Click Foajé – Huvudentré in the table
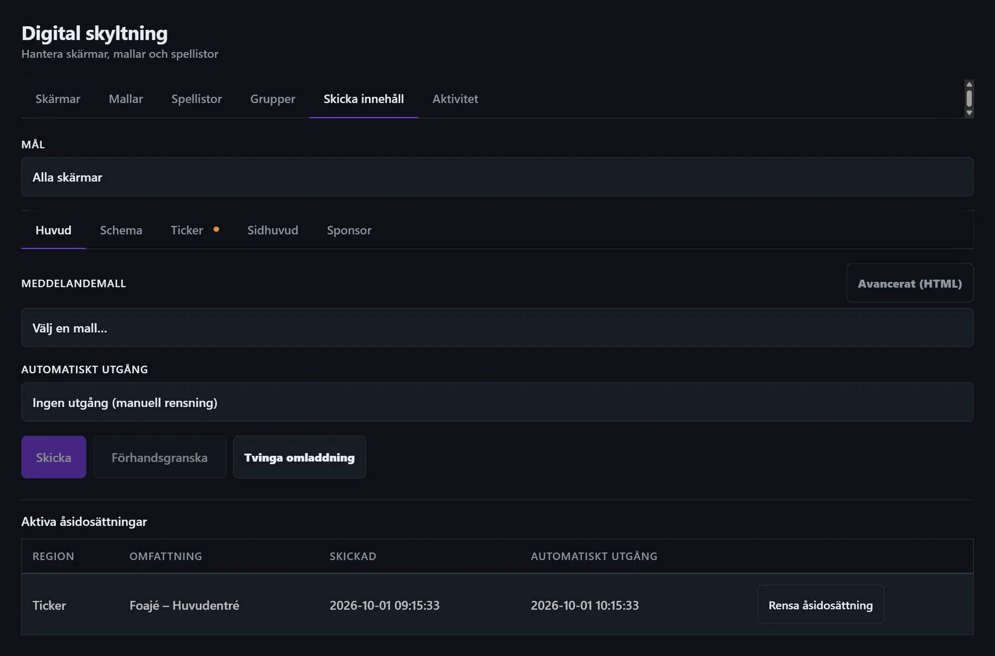This screenshot has width=995, height=656. [x=184, y=605]
